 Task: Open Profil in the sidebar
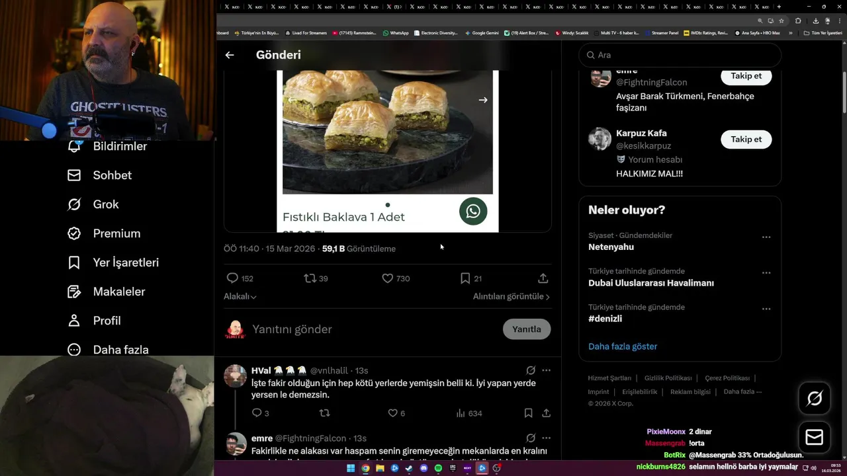(x=94, y=321)
